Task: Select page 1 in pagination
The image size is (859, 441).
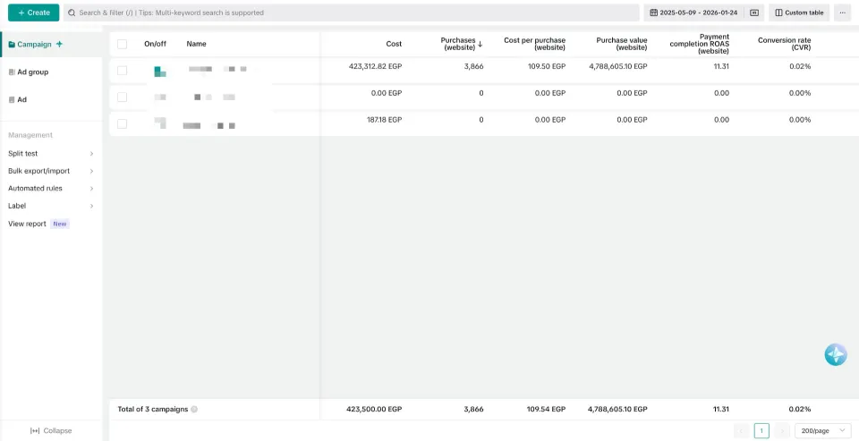Action: 761,430
